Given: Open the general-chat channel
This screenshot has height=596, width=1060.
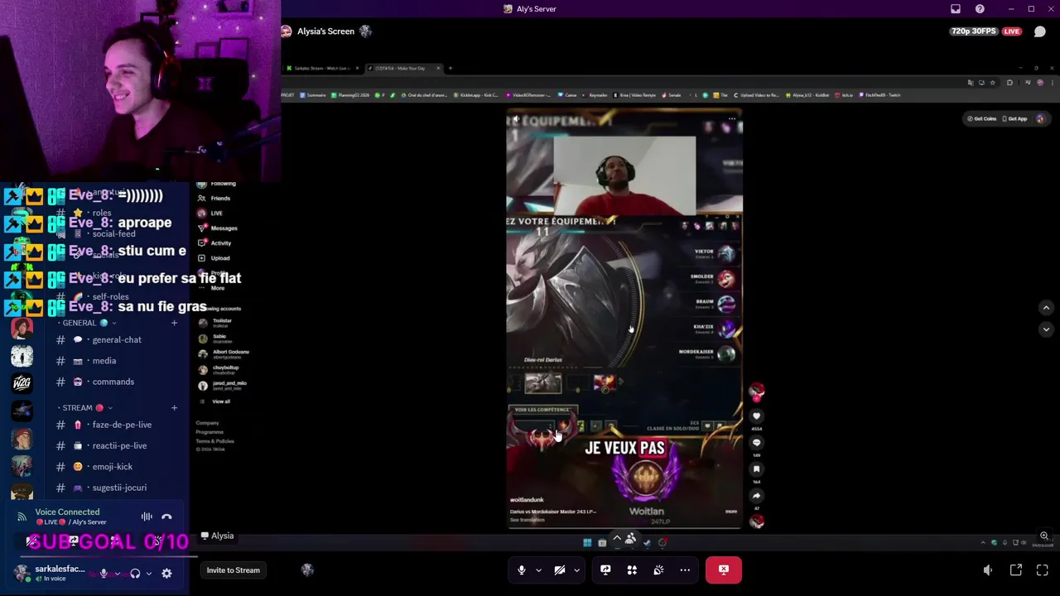Looking at the screenshot, I should click(118, 340).
